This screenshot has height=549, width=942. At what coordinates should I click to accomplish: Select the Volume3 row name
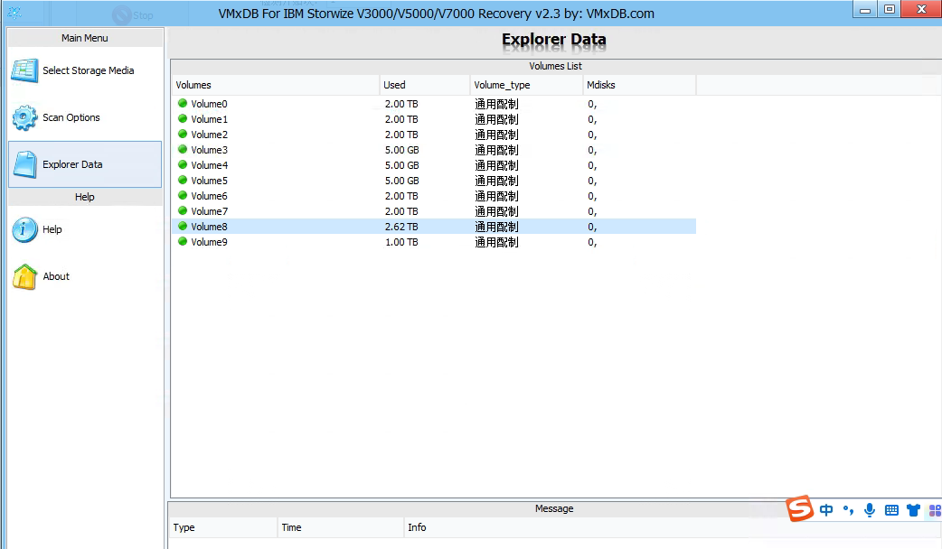tap(209, 150)
